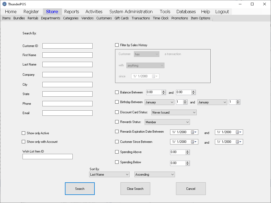Expand the Discount Card Status dropdown
The image size is (271, 203).
pyautogui.click(x=174, y=113)
